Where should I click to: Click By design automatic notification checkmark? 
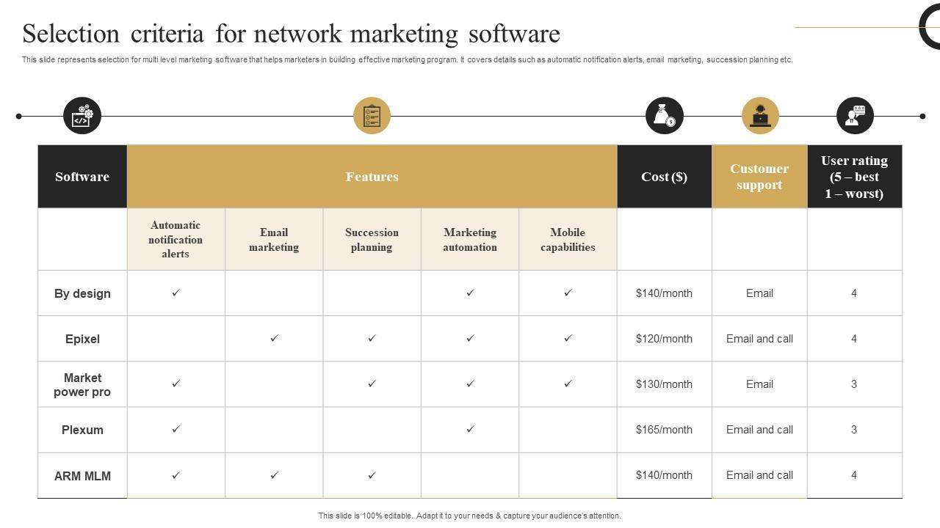pos(176,293)
